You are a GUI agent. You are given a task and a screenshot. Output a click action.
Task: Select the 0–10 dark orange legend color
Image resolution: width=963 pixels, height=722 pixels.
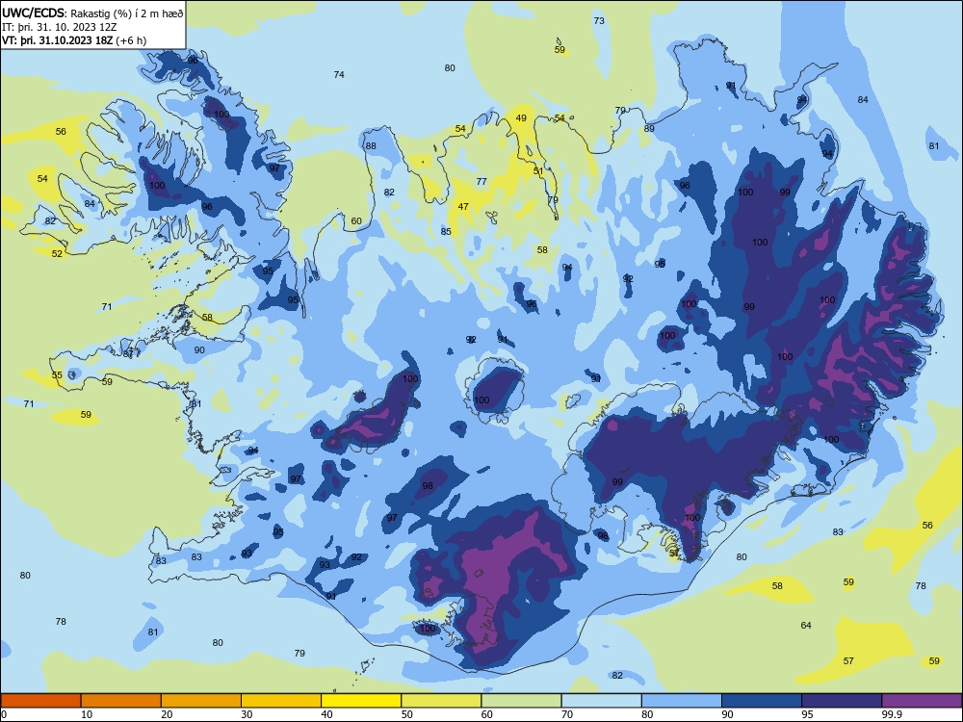(x=40, y=701)
